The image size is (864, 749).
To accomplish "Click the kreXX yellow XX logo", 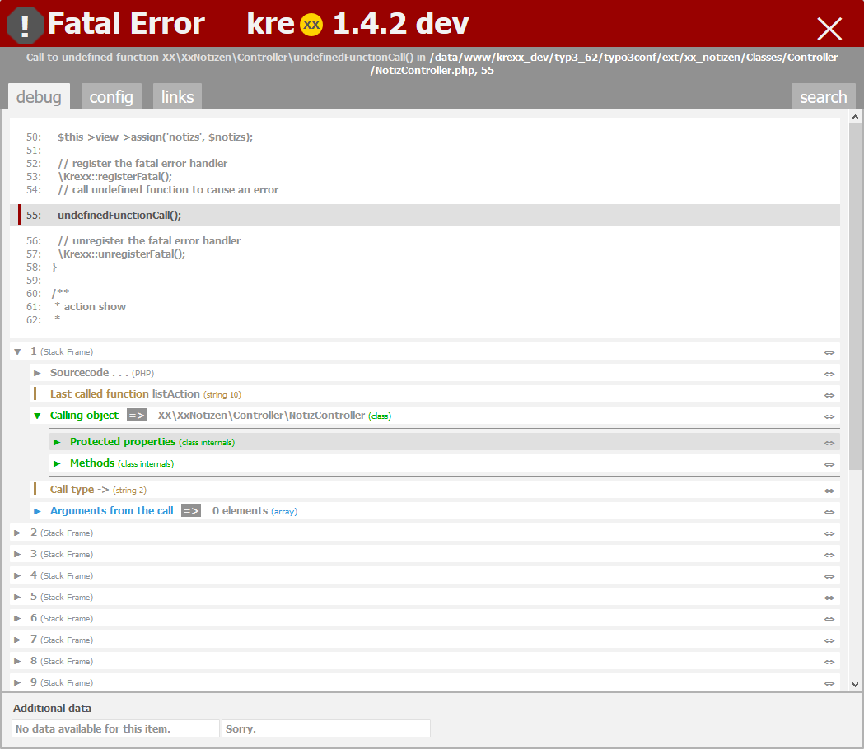I will click(311, 25).
